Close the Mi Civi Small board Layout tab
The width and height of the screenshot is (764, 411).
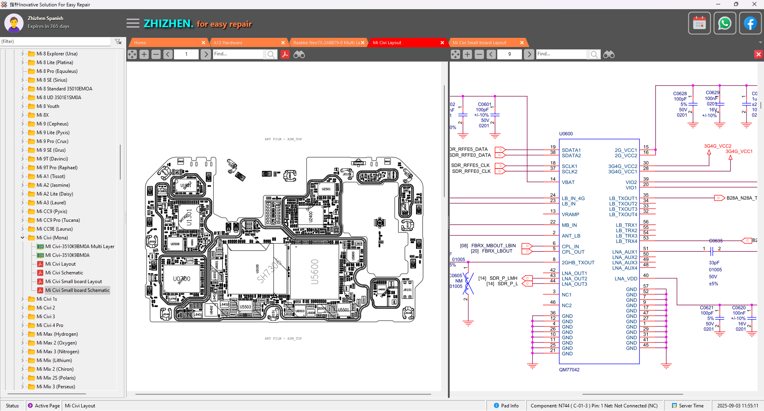point(522,43)
